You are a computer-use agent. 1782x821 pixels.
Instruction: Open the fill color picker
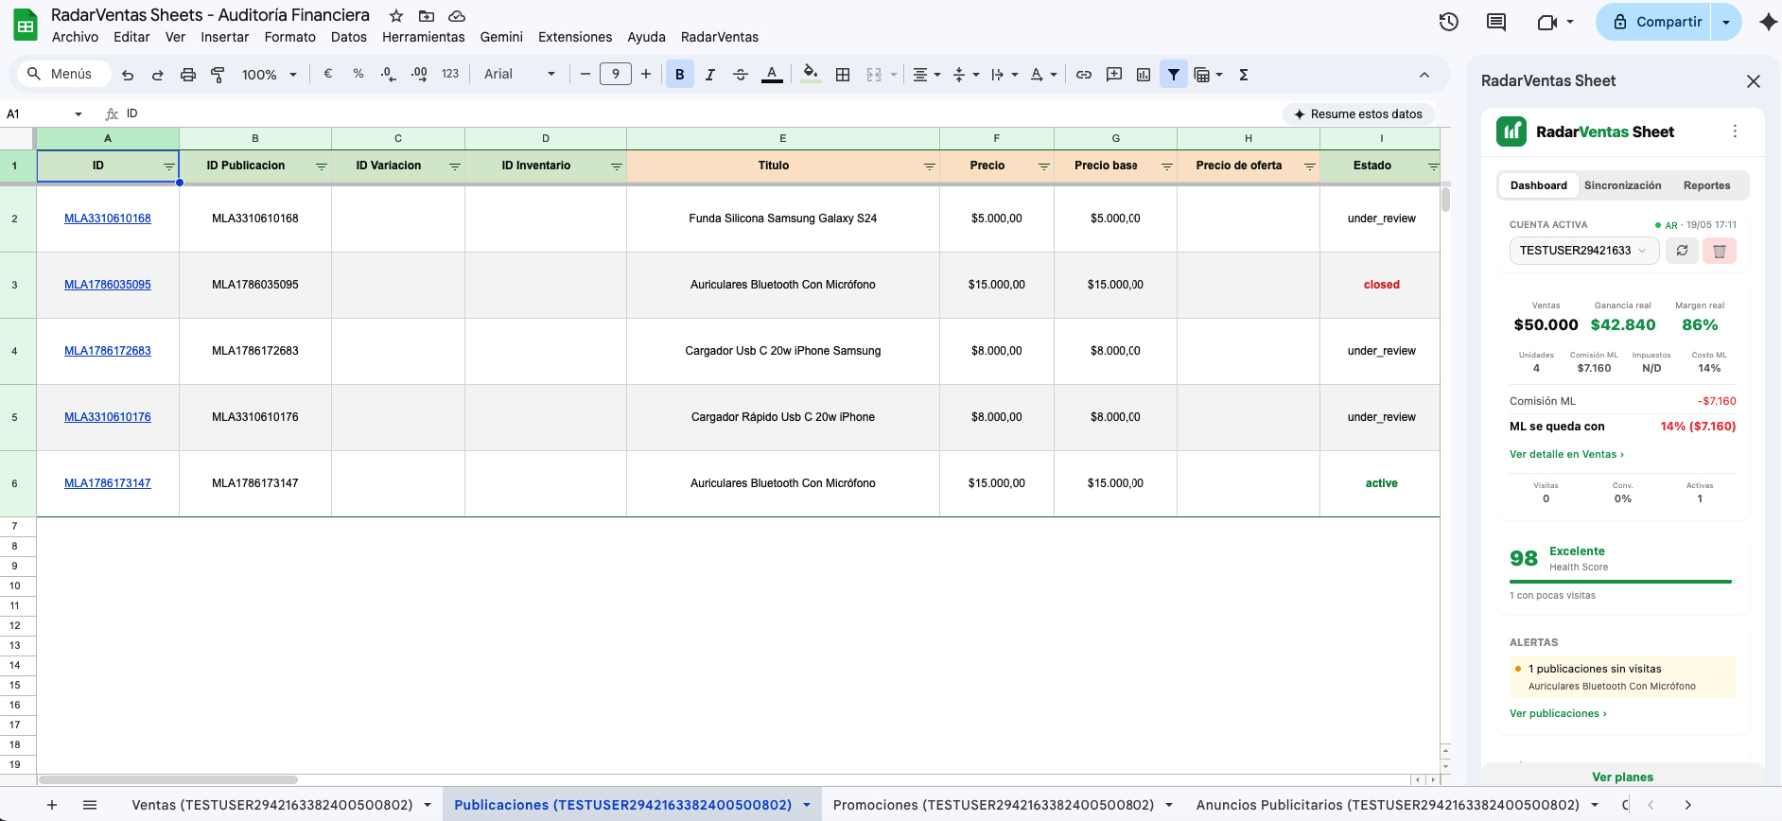pos(811,74)
